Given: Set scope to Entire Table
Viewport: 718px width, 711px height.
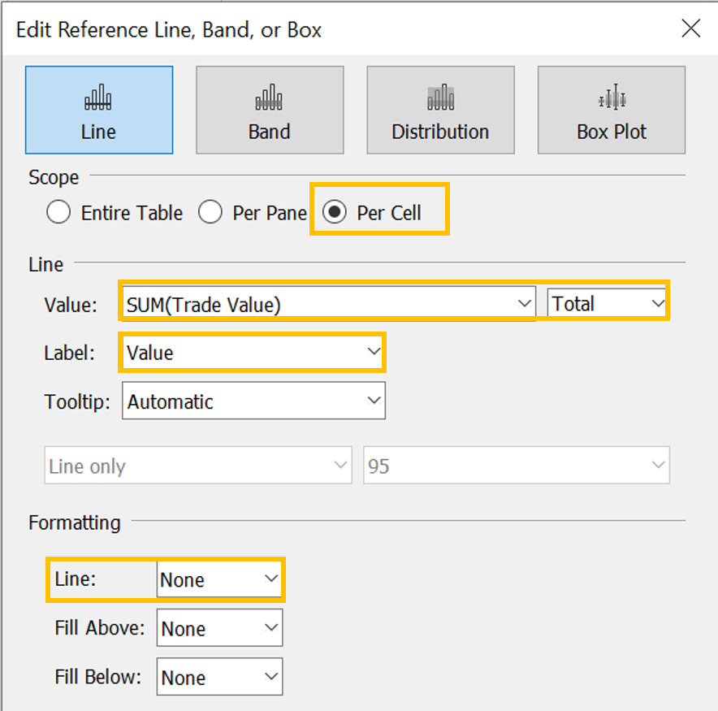Looking at the screenshot, I should [58, 213].
